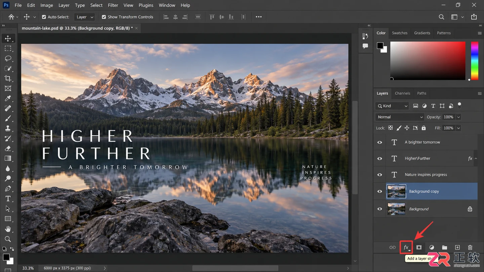
Task: Uncheck Show Transform Controls
Action: [104, 17]
